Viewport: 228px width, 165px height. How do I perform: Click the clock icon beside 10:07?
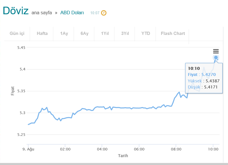pos(104,13)
